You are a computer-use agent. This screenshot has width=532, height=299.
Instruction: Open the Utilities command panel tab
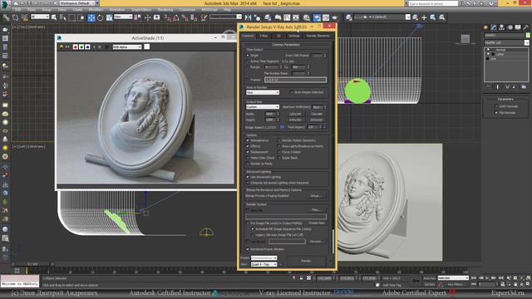coord(526,27)
